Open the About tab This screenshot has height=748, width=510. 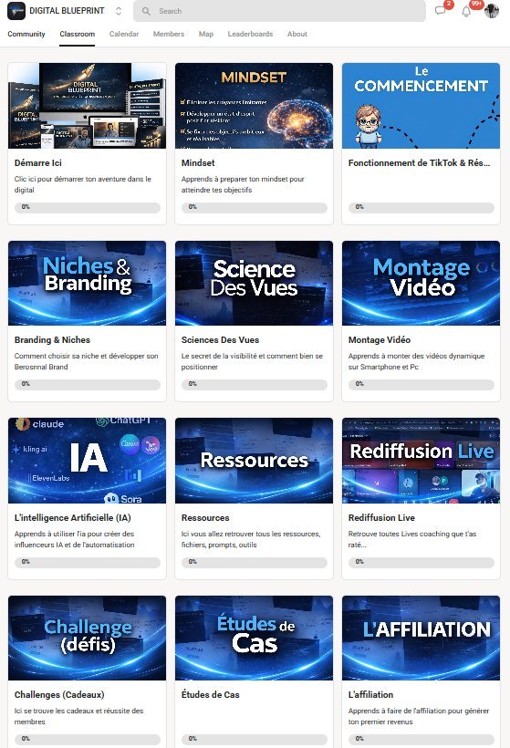pos(297,34)
